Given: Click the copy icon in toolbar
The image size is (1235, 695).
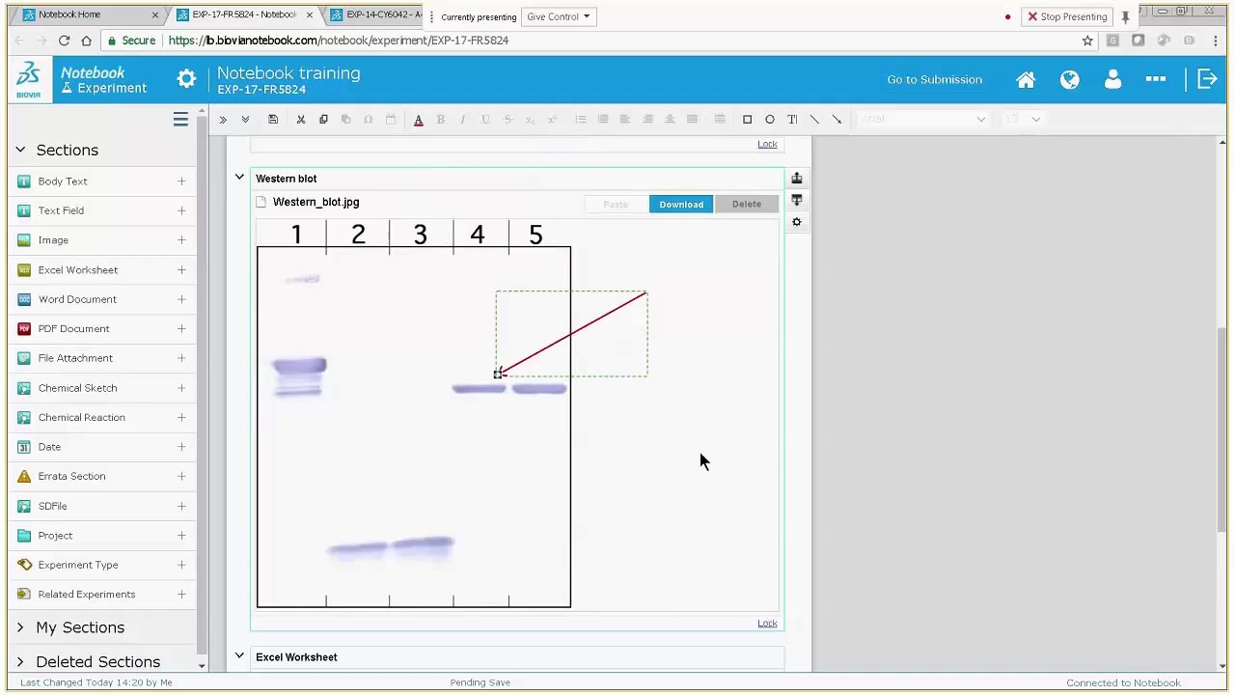Looking at the screenshot, I should 323,120.
